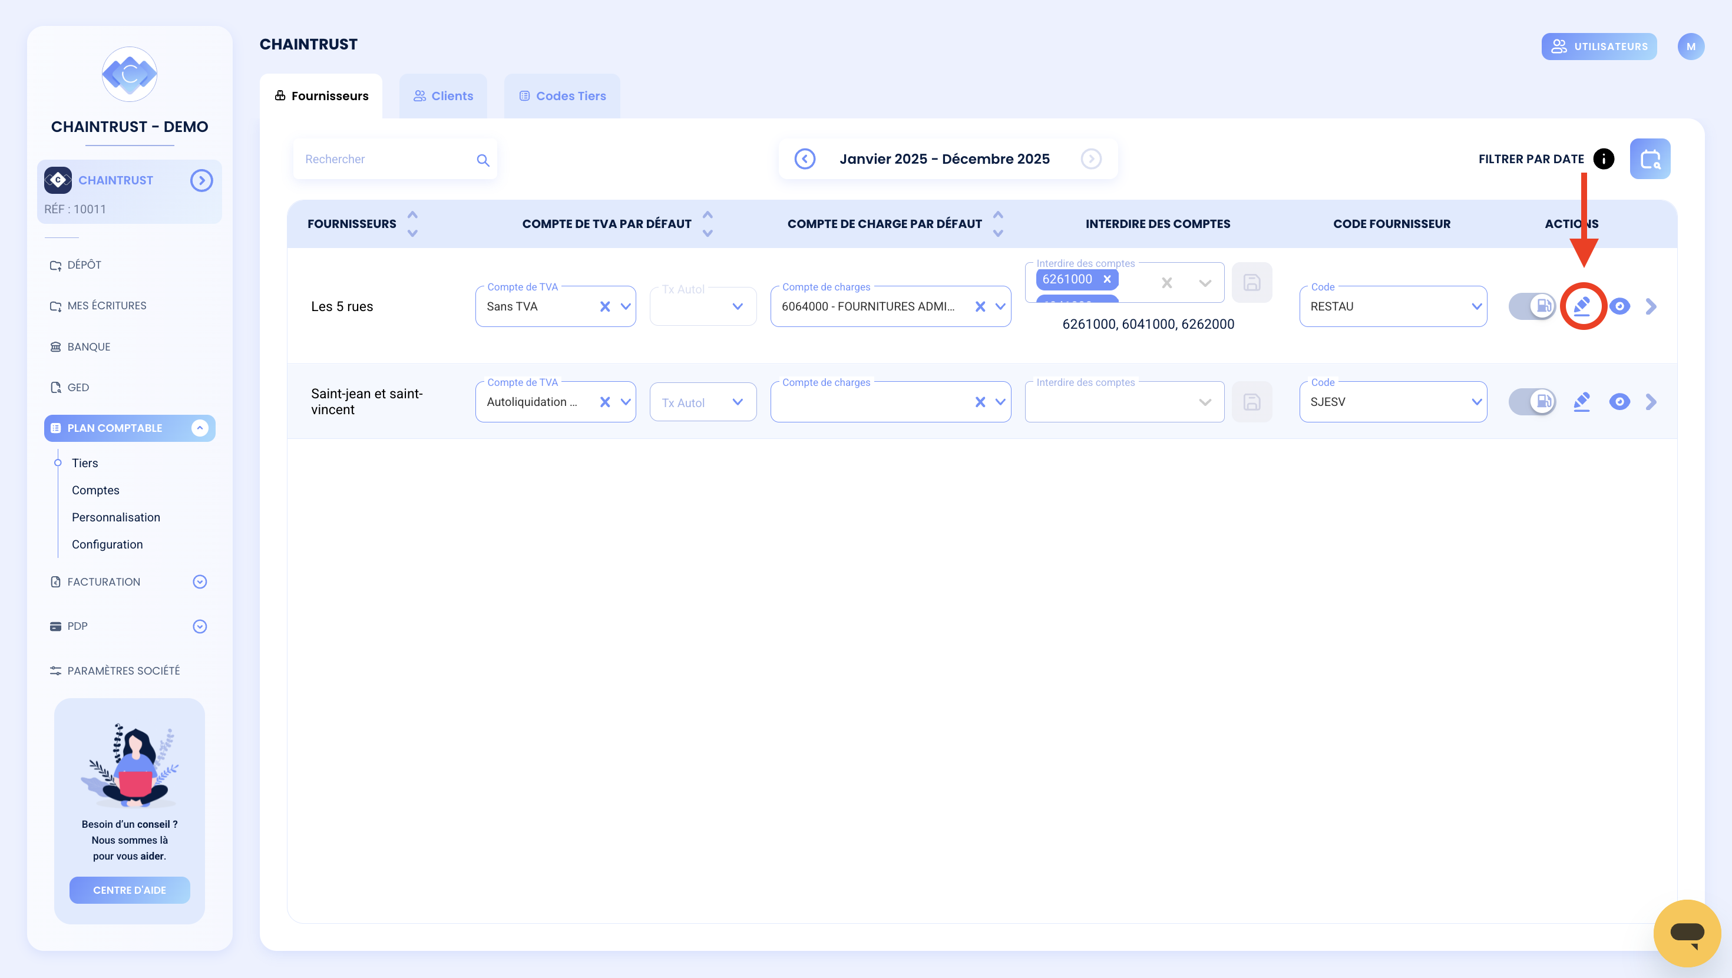Viewport: 1732px width, 978px height.
Task: Select Tiers under Plan Comptable
Action: tap(85, 462)
